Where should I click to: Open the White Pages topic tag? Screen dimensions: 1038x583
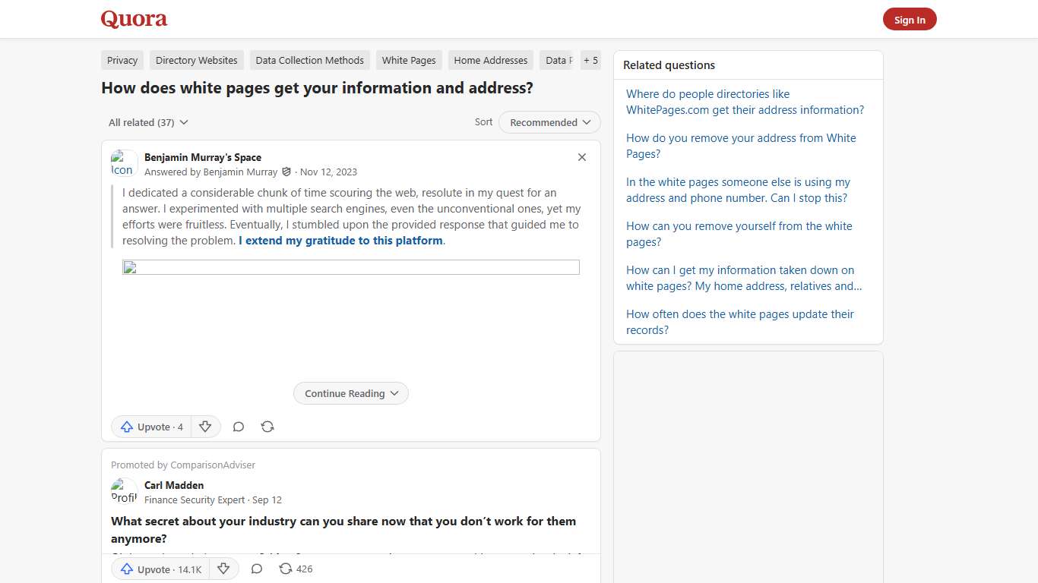(409, 60)
